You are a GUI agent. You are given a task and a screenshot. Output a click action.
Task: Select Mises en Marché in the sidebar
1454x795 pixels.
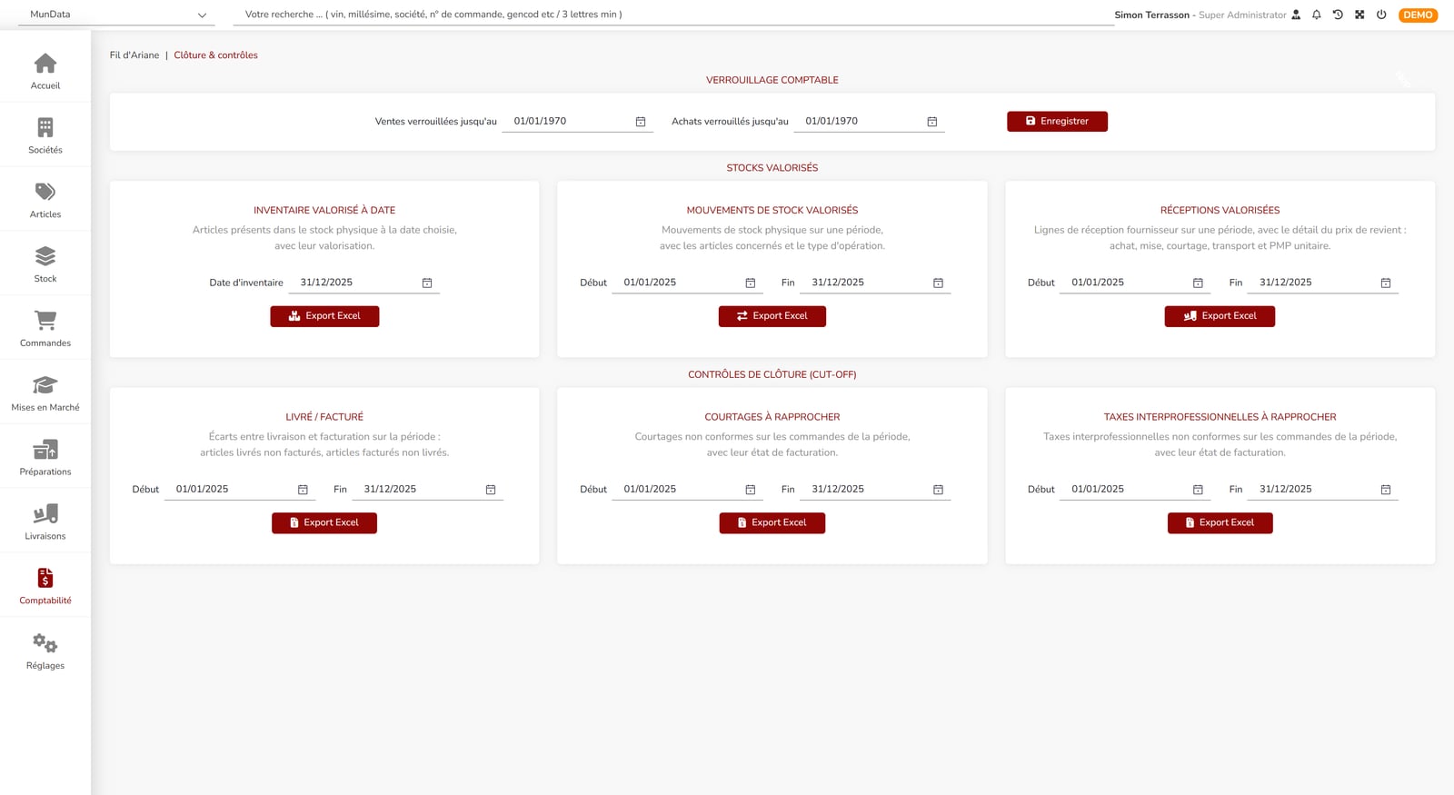[45, 393]
